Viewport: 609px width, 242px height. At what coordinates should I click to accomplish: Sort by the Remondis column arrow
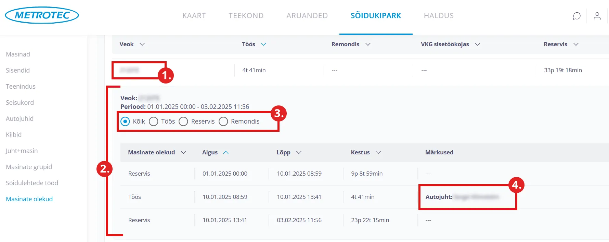tap(368, 44)
